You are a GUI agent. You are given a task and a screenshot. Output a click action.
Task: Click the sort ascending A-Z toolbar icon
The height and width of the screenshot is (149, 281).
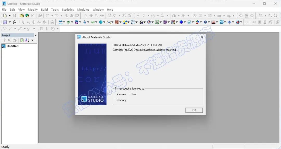point(270,16)
